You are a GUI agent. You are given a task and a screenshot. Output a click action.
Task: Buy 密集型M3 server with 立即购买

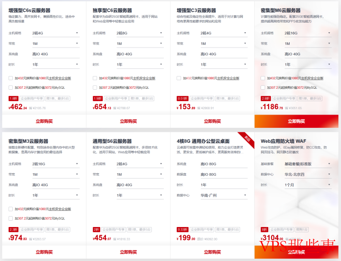pos(44,252)
